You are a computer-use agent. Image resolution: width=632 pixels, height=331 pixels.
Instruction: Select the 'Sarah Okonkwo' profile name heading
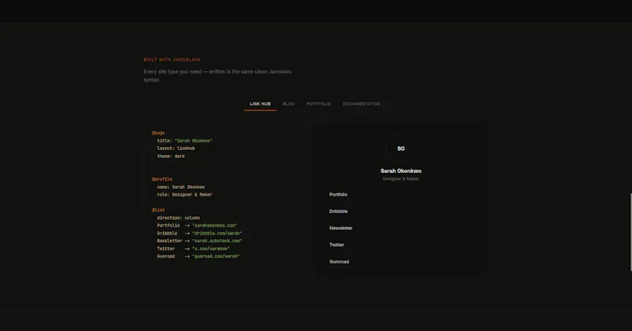click(401, 171)
